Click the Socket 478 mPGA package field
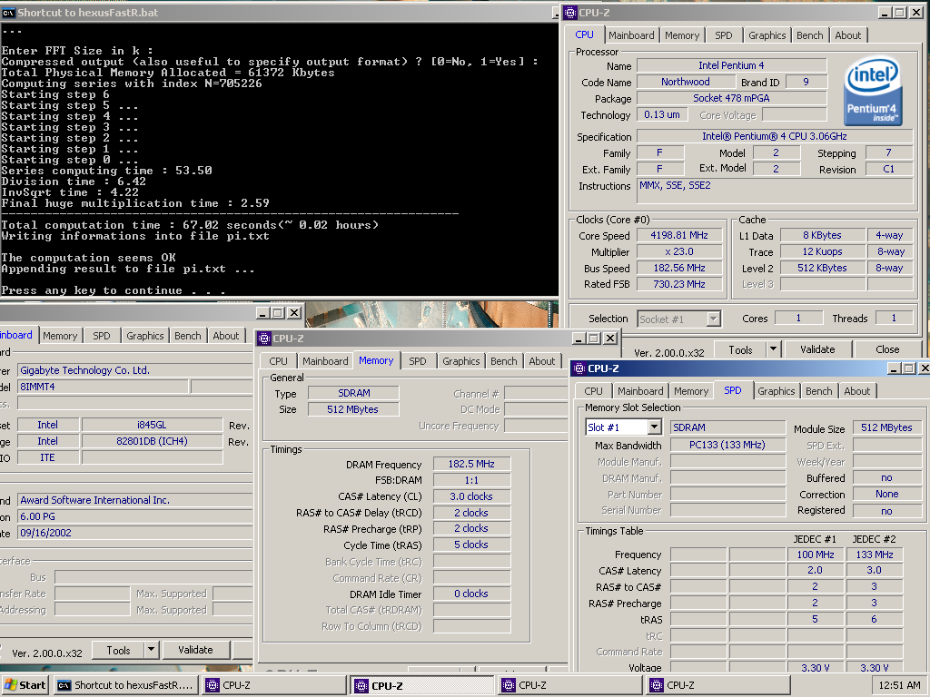The height and width of the screenshot is (697, 930). tap(731, 98)
